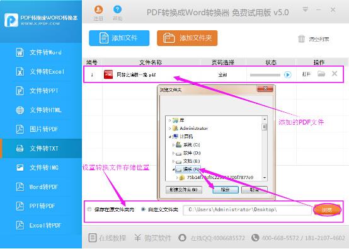Select 图片转PDF in sidebar

pos(41,129)
